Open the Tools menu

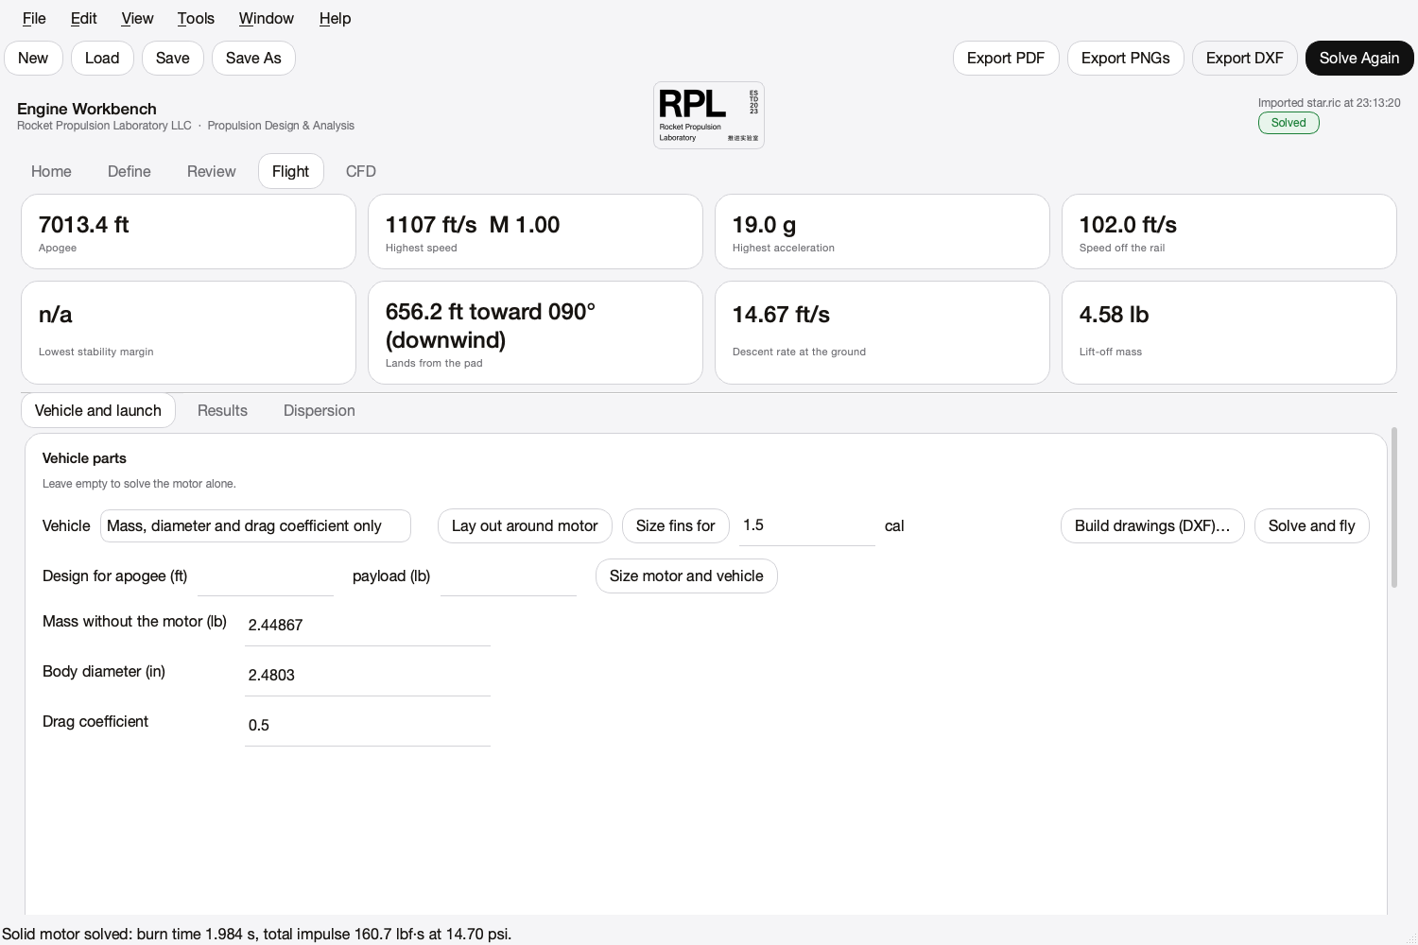(196, 18)
